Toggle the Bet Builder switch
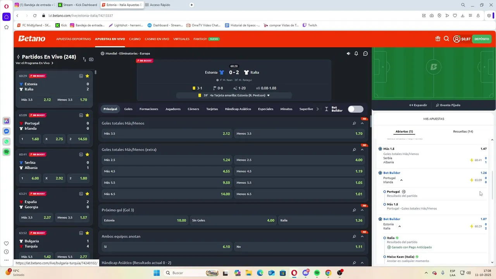The height and width of the screenshot is (279, 496). [x=355, y=109]
